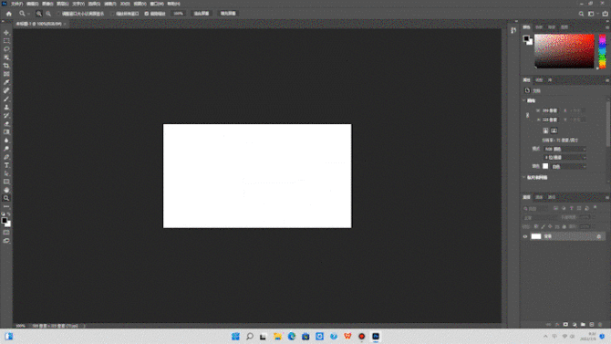611x344 pixels.
Task: Toggle lock all in Layers panel
Action: tap(564, 226)
